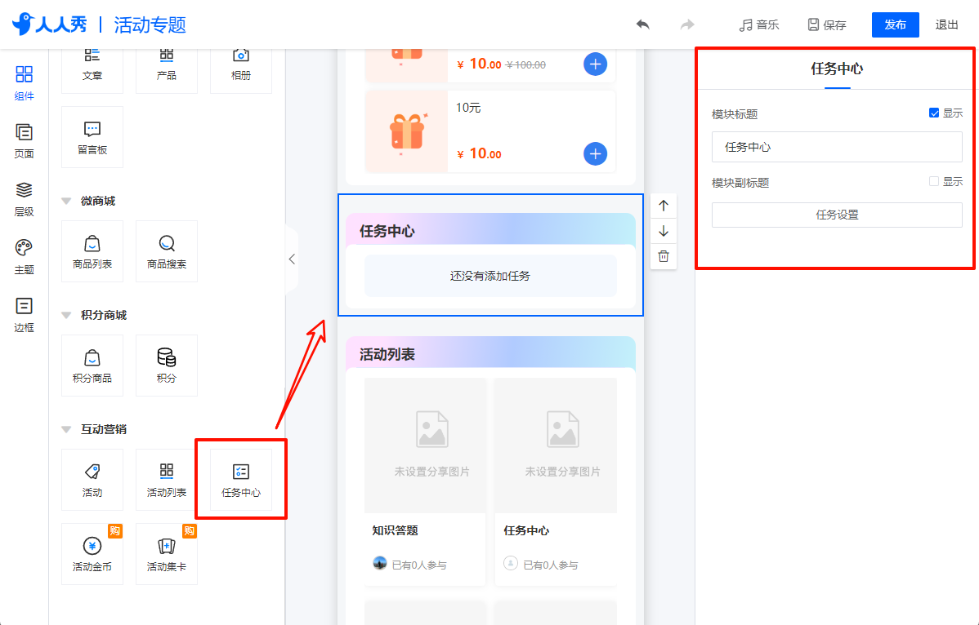Click plus button on the 10元 item
Screen dimensions: 979x625
coord(595,154)
